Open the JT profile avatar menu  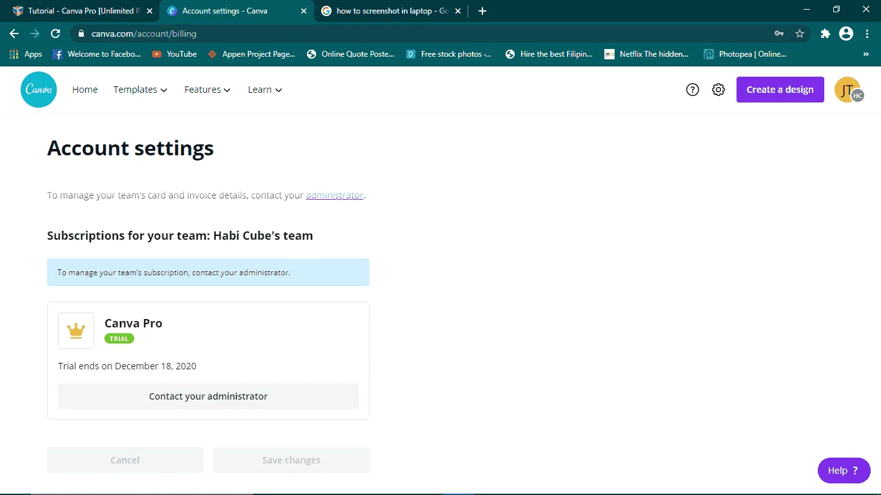coord(849,90)
